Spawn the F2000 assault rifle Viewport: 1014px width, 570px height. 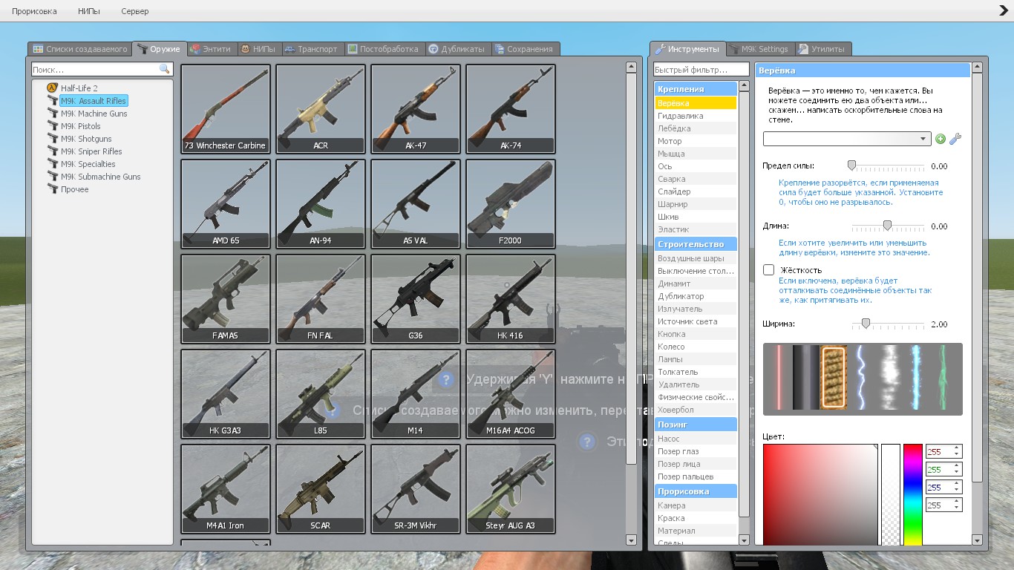[511, 203]
